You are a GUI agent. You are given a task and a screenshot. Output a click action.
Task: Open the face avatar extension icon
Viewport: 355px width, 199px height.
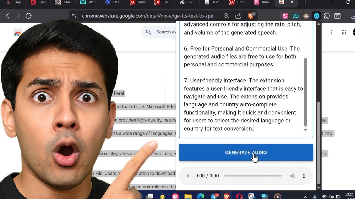306,16
